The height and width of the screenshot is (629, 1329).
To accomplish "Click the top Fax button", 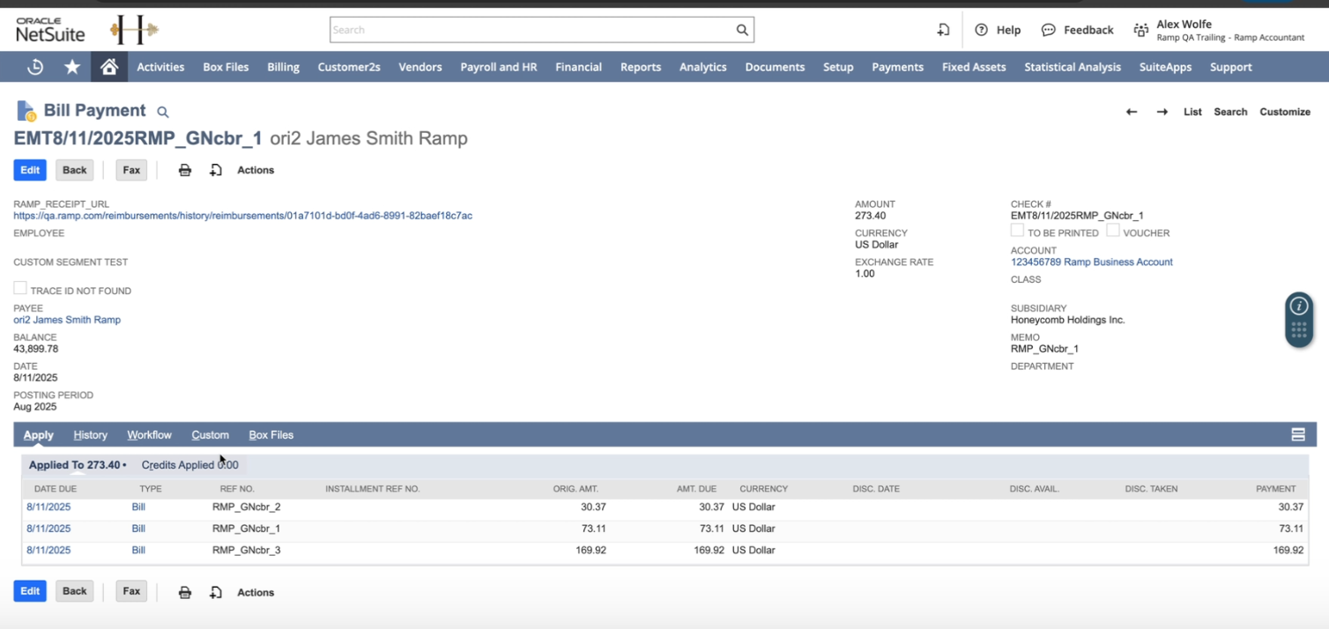I will tap(131, 170).
